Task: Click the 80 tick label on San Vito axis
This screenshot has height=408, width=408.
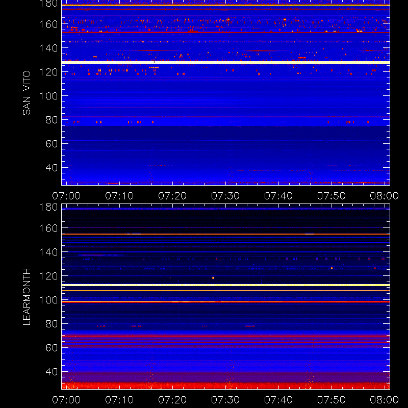Action: pos(52,120)
